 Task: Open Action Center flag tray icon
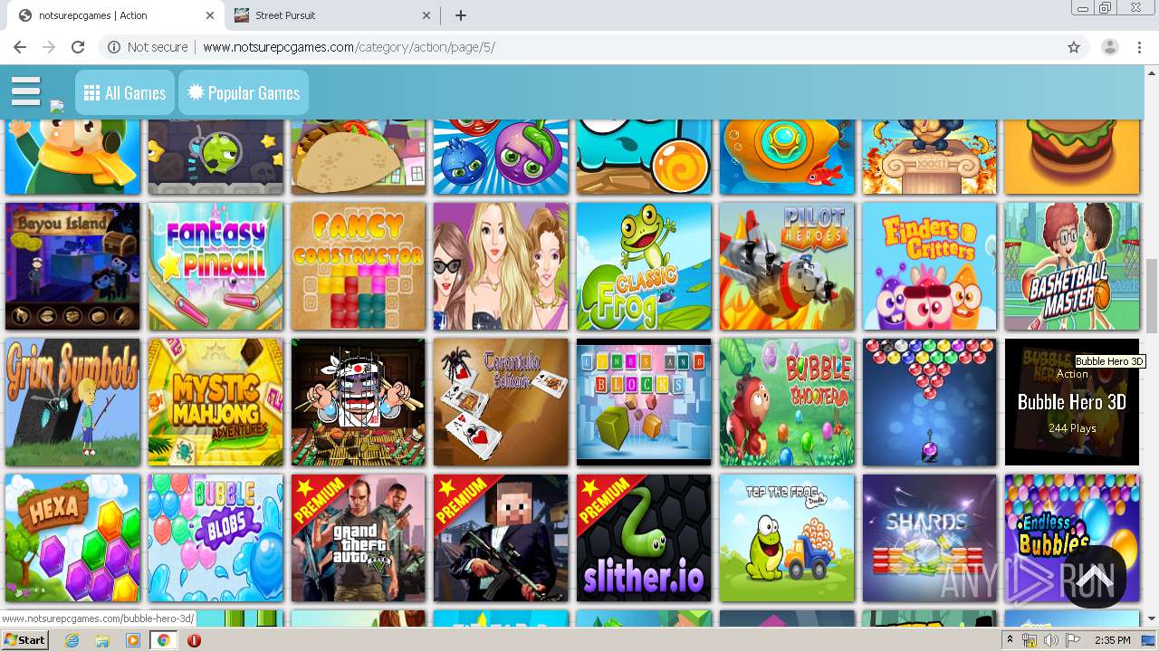(1072, 640)
